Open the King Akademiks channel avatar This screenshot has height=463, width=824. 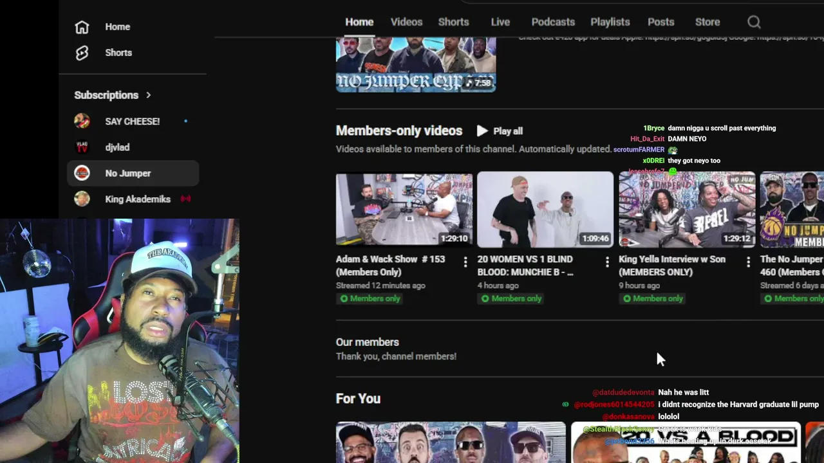tap(82, 199)
